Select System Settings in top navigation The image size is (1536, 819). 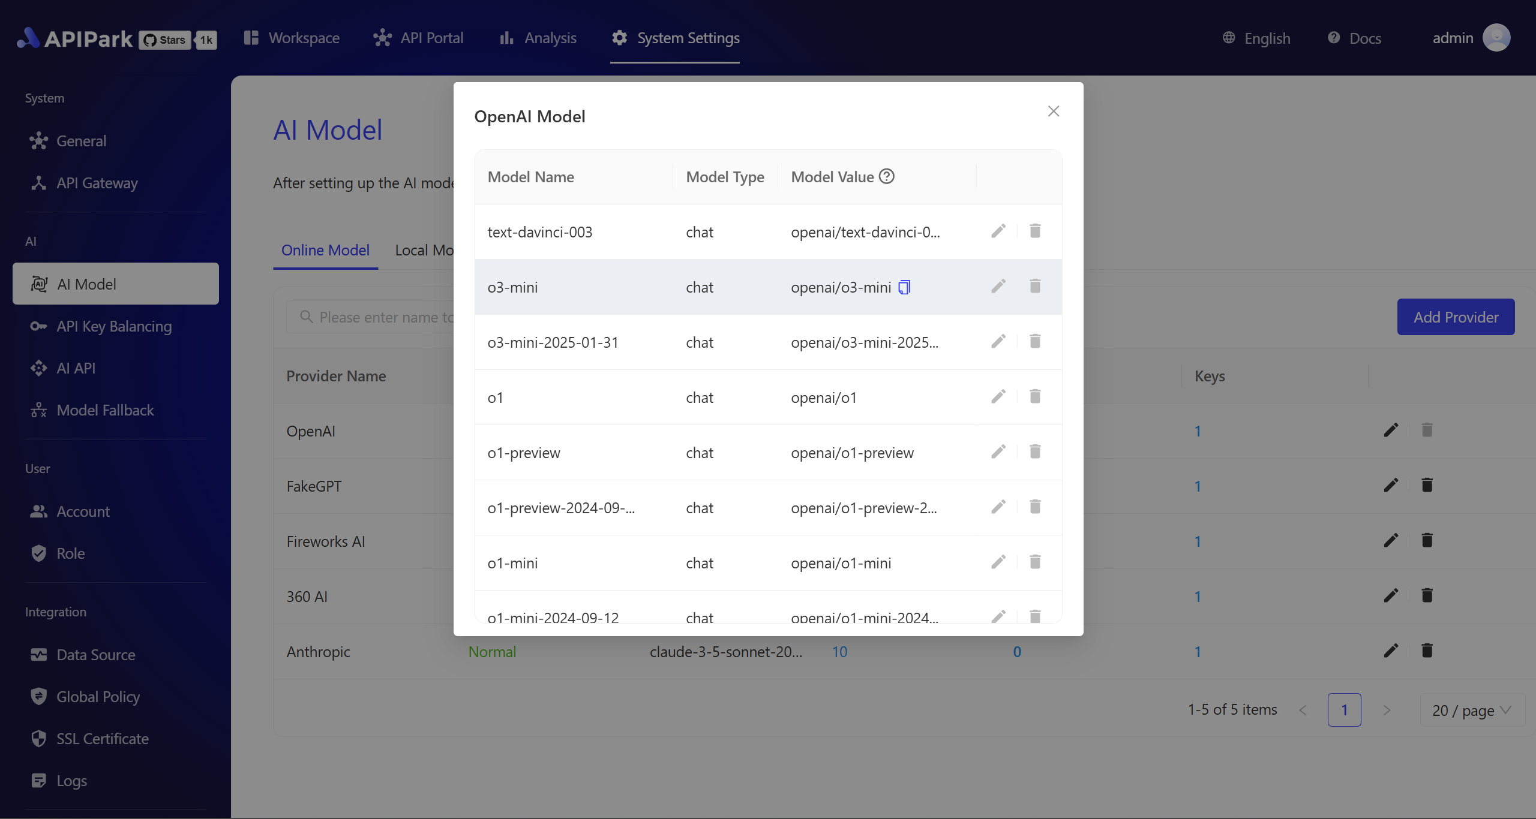point(675,38)
